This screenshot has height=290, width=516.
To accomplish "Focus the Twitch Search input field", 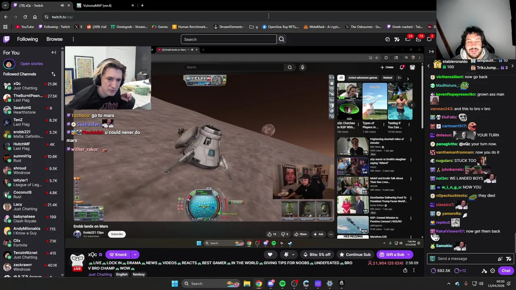I will (229, 39).
